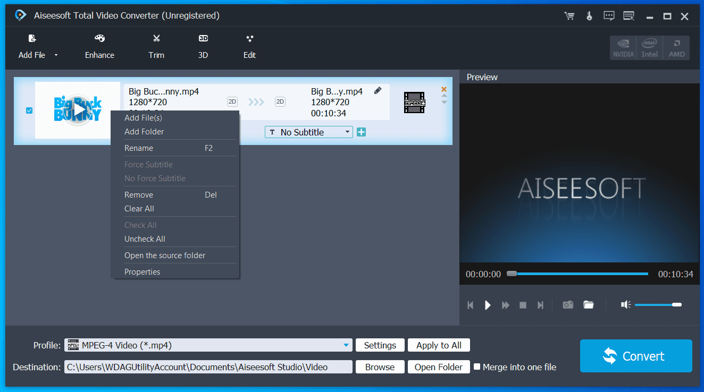
Task: Play the preview video
Action: [488, 305]
